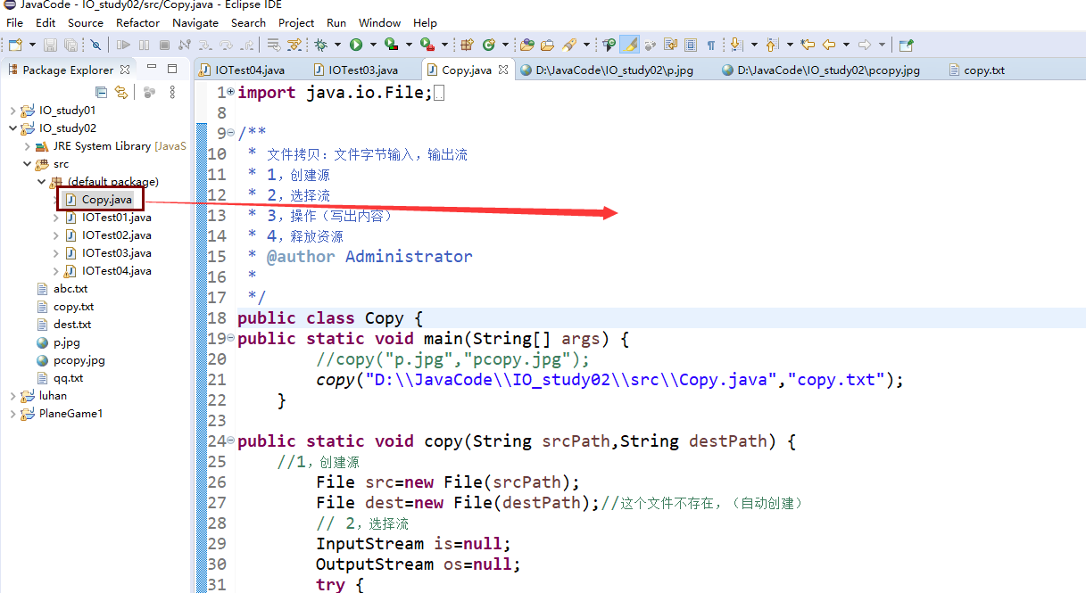Click the New Java Class icon
Image resolution: width=1086 pixels, height=593 pixels.
pyautogui.click(x=488, y=45)
